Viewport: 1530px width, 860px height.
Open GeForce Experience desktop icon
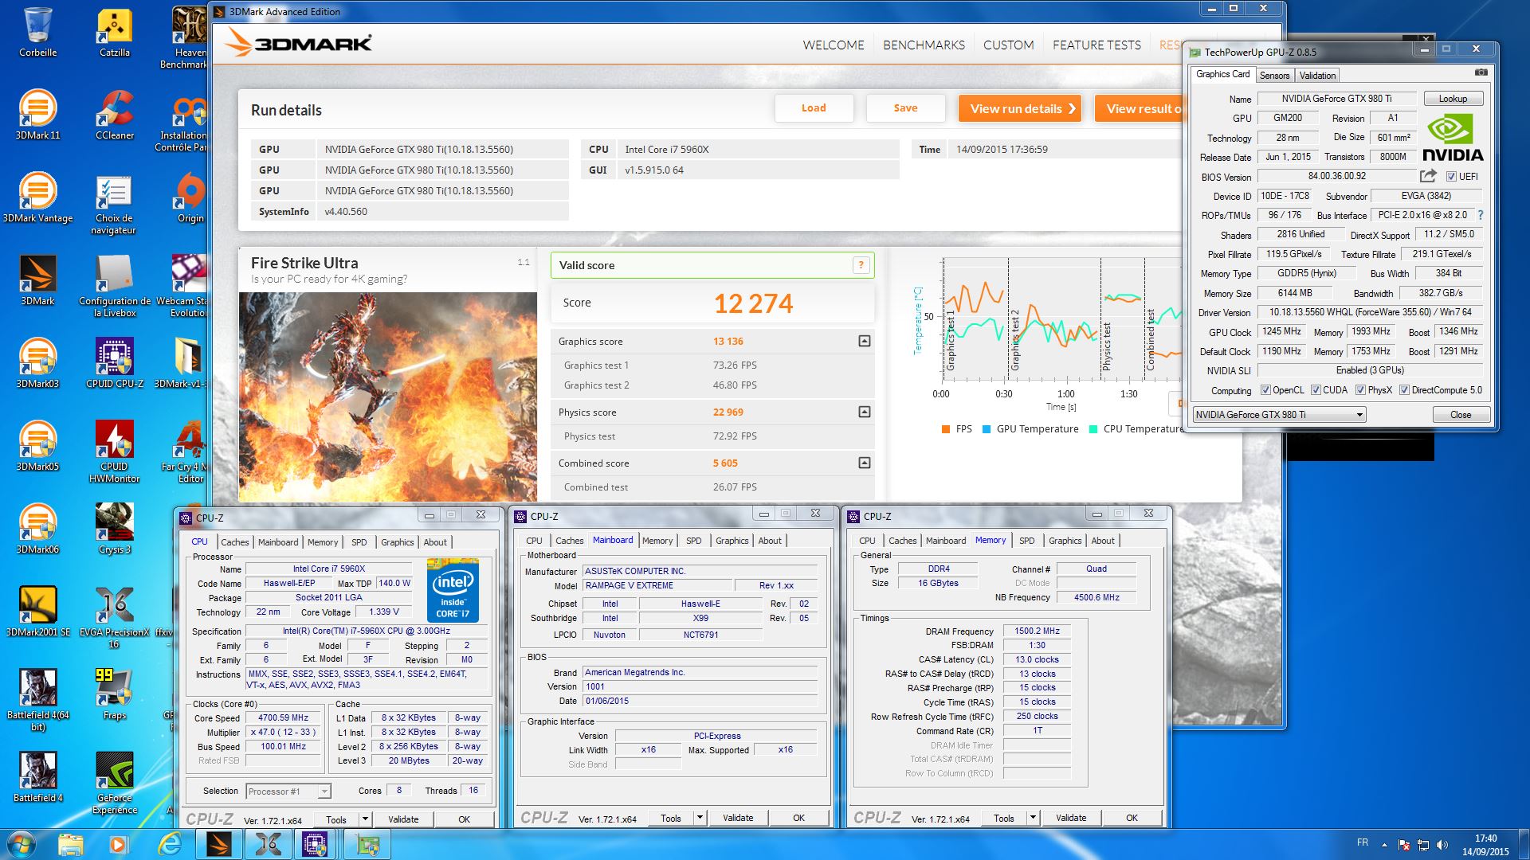[114, 784]
